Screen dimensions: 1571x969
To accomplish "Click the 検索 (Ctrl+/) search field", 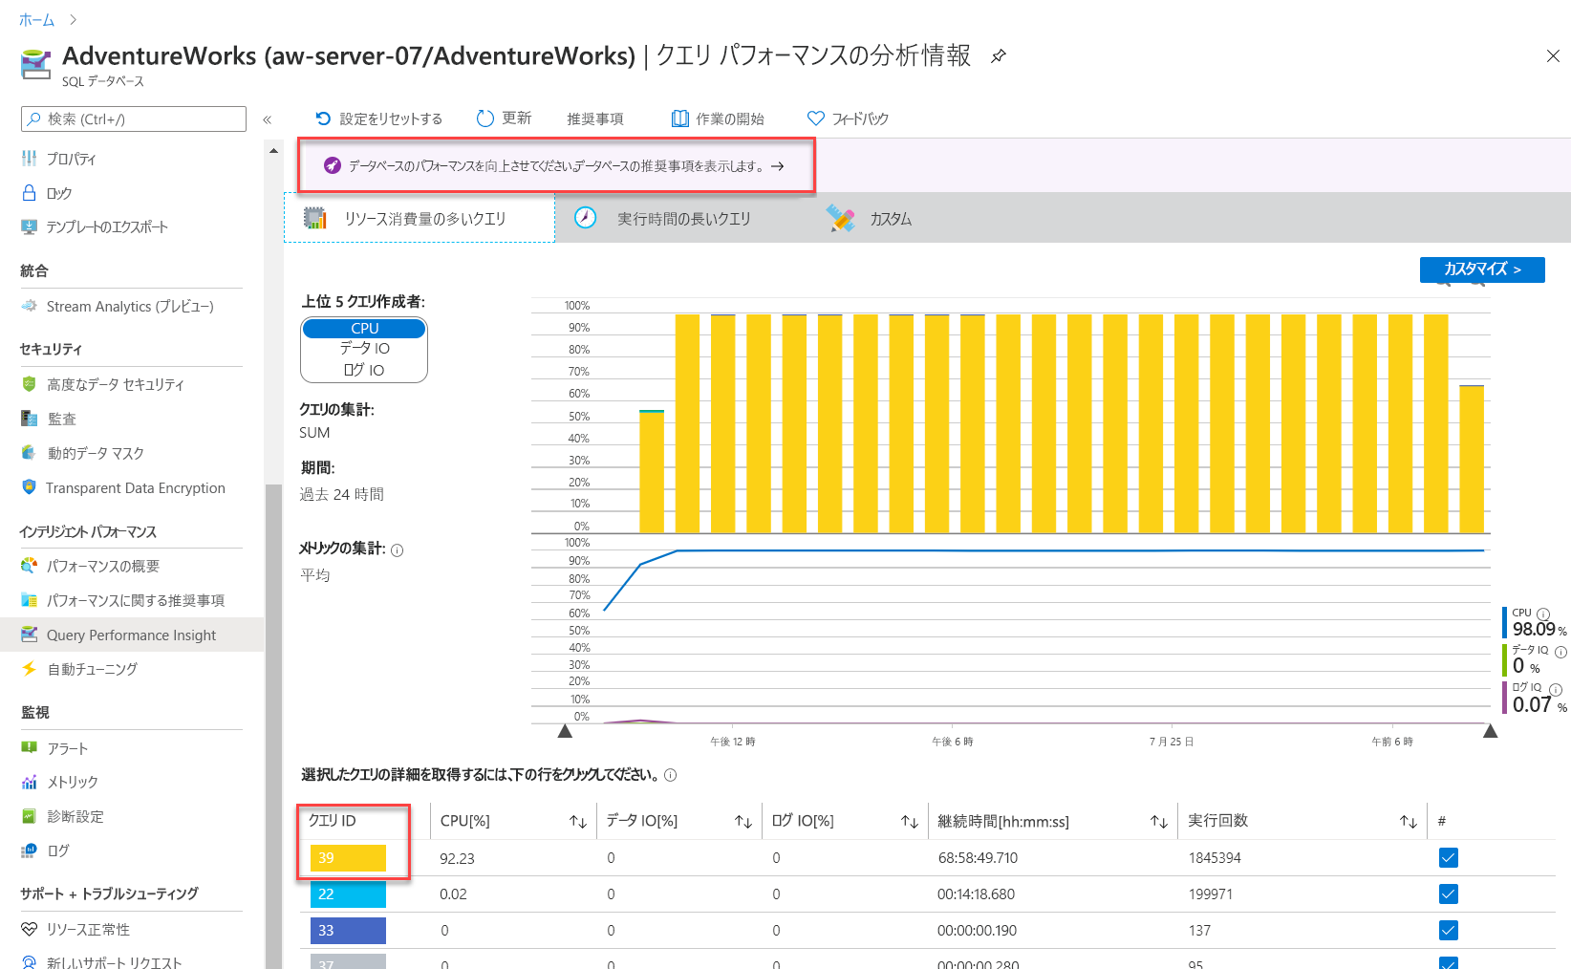I will click(134, 118).
